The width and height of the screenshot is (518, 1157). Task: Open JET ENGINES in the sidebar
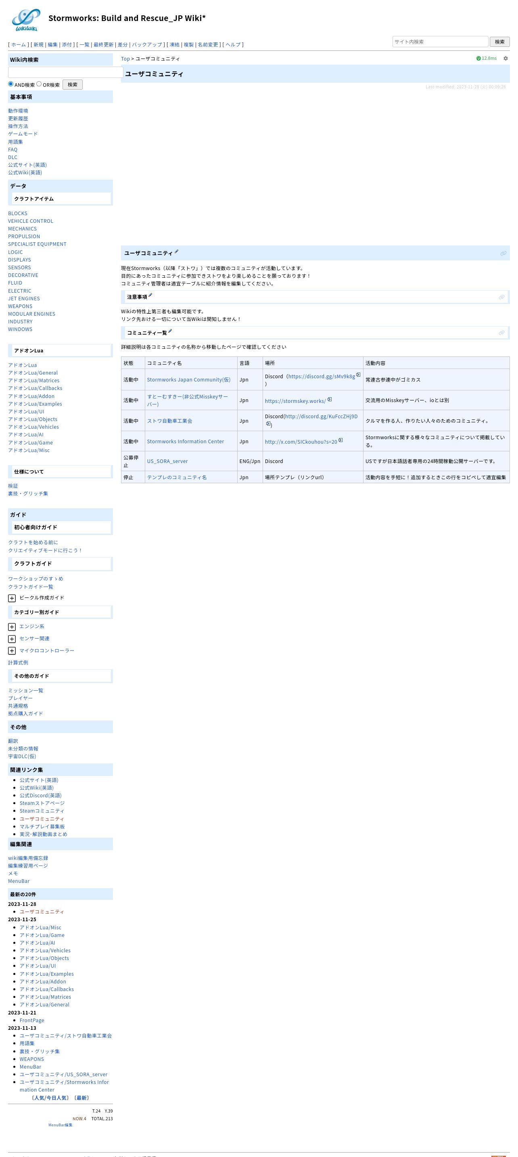tap(24, 299)
